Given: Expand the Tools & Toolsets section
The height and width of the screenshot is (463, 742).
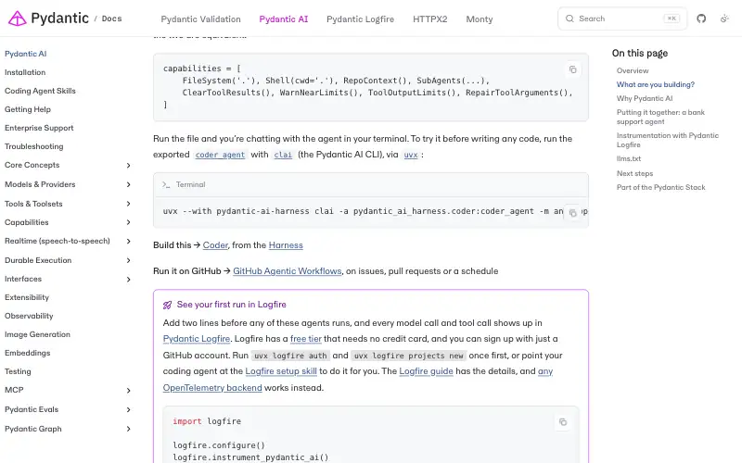Looking at the screenshot, I should pyautogui.click(x=128, y=204).
